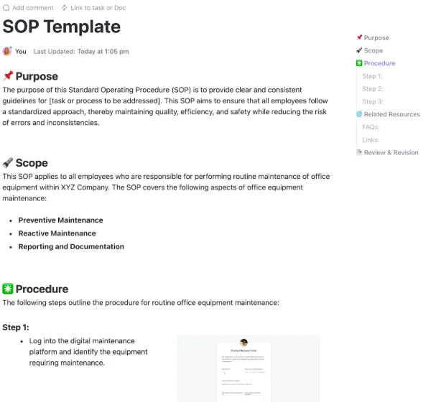
Task: Open FAQs: section from the outline
Action: pos(371,127)
